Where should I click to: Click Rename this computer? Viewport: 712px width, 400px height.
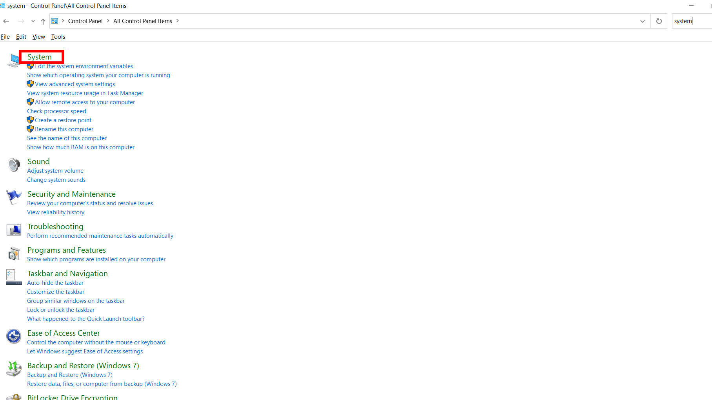click(x=64, y=129)
